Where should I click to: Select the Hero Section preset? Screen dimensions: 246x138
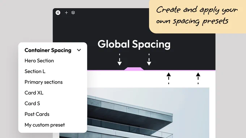(x=39, y=61)
